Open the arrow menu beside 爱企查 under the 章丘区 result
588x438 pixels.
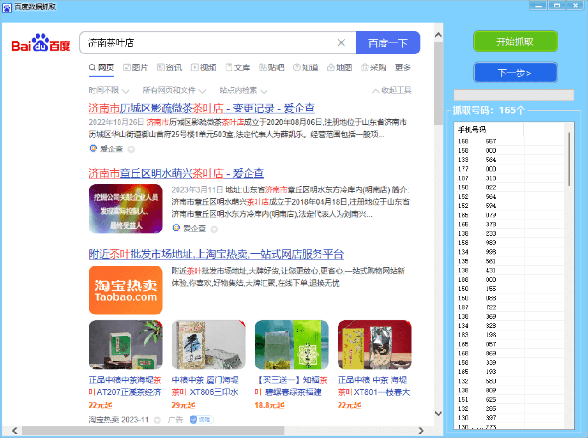(214, 229)
